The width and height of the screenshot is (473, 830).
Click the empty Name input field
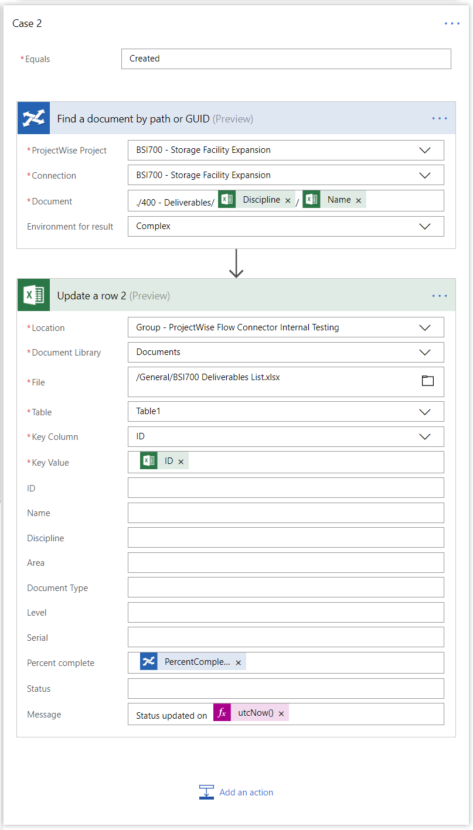click(x=286, y=513)
